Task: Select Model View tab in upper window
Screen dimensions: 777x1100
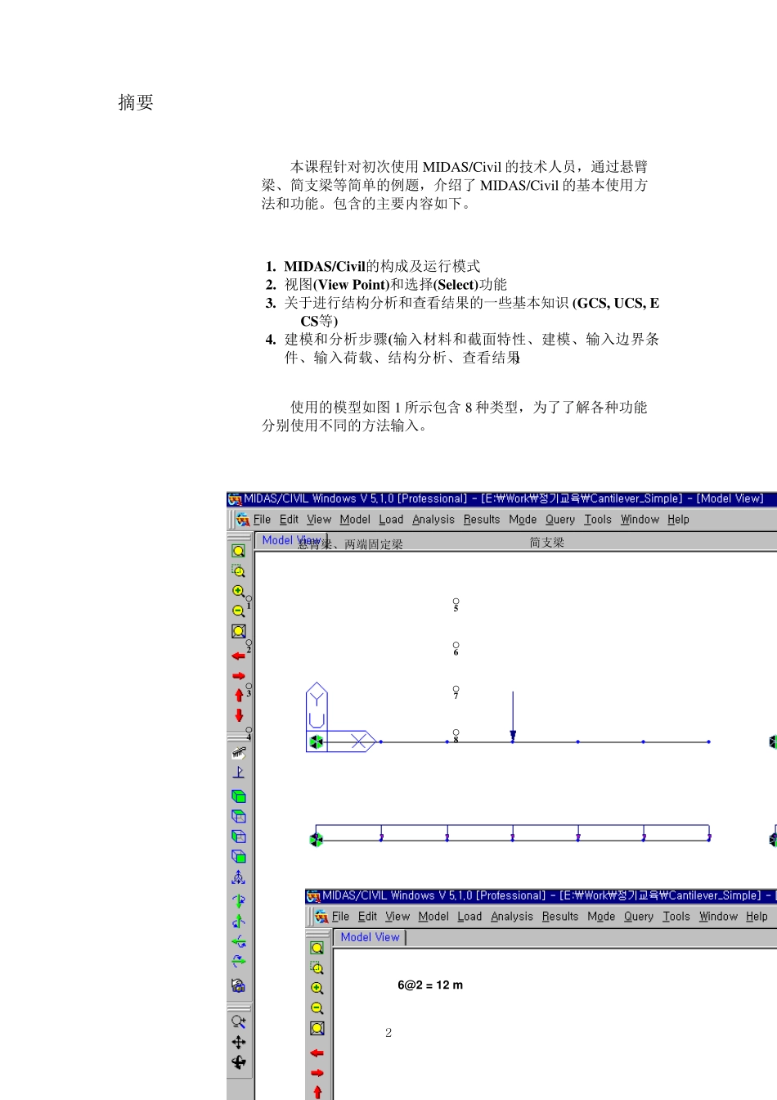Action: pos(291,540)
